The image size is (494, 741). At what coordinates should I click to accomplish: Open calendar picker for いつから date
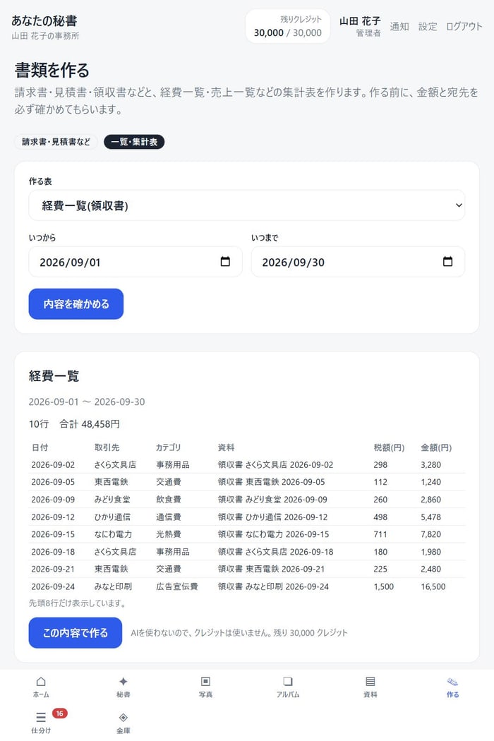tap(226, 261)
